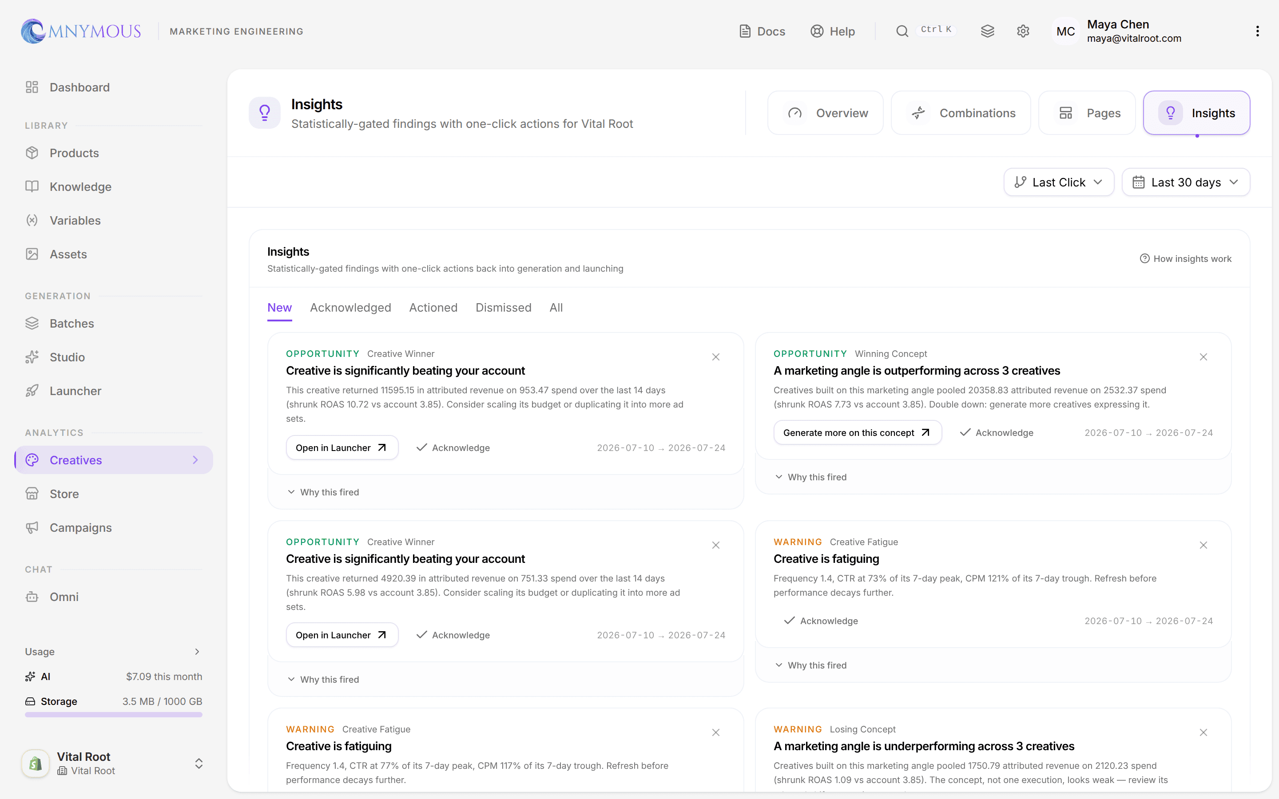
Task: Expand Why this fired on 4920.39 revenue card
Action: 323,680
